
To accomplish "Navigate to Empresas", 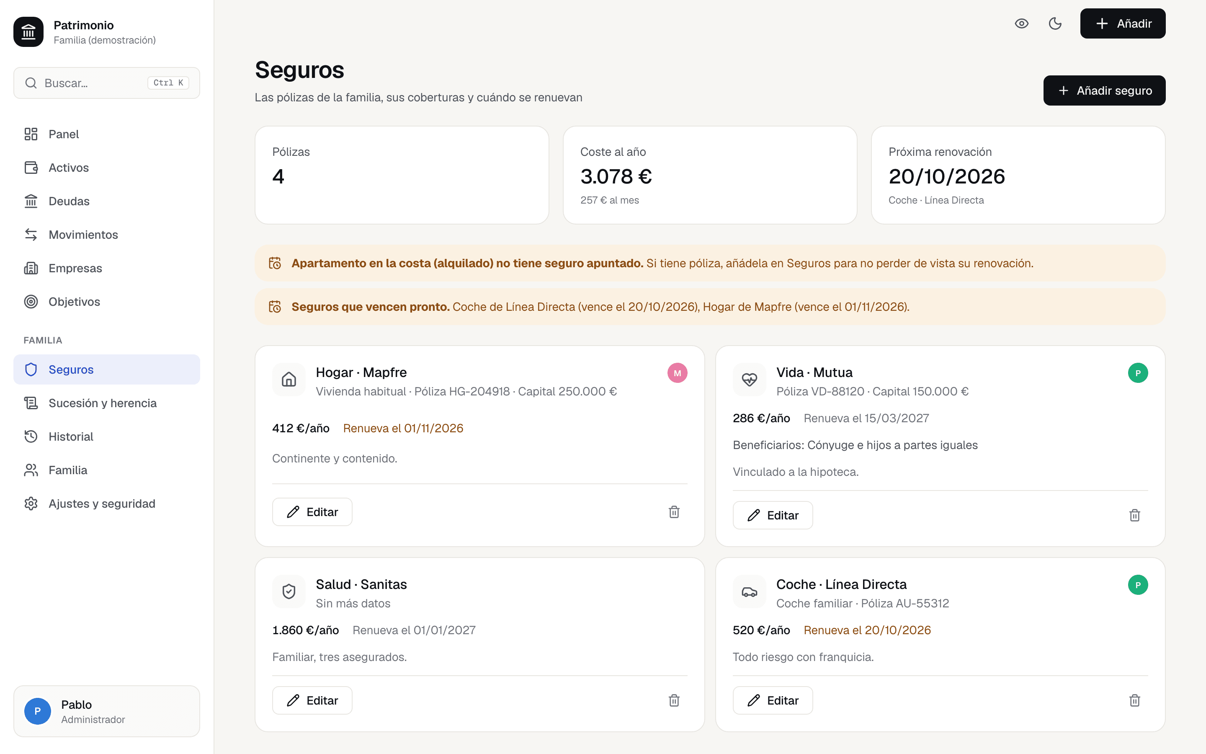I will point(107,268).
